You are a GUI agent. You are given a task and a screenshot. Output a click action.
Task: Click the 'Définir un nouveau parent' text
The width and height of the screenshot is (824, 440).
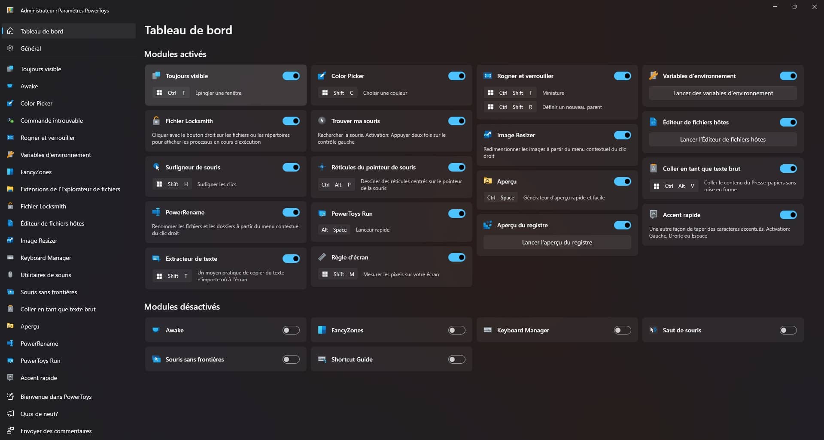coord(572,107)
